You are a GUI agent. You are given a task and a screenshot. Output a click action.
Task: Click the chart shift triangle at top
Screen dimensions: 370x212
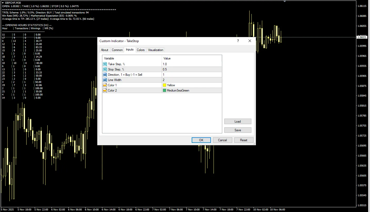[x=285, y=1]
